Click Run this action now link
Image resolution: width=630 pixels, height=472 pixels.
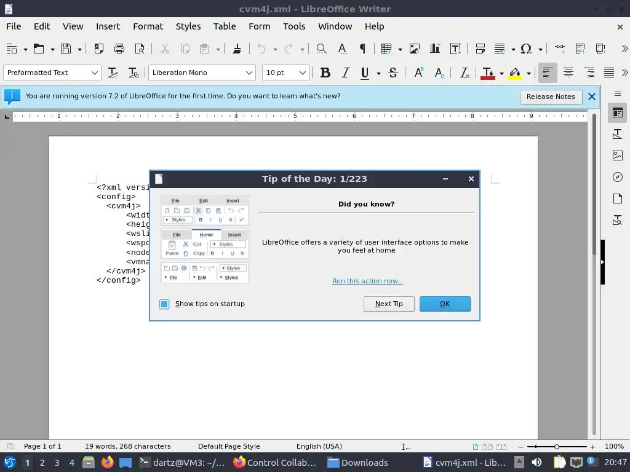coord(367,281)
